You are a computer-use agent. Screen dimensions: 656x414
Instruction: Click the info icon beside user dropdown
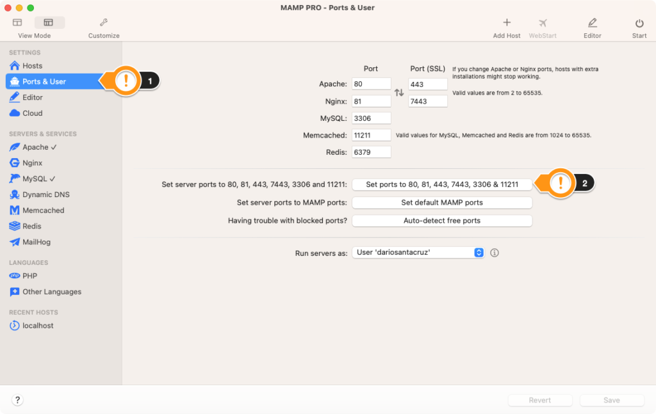click(495, 253)
